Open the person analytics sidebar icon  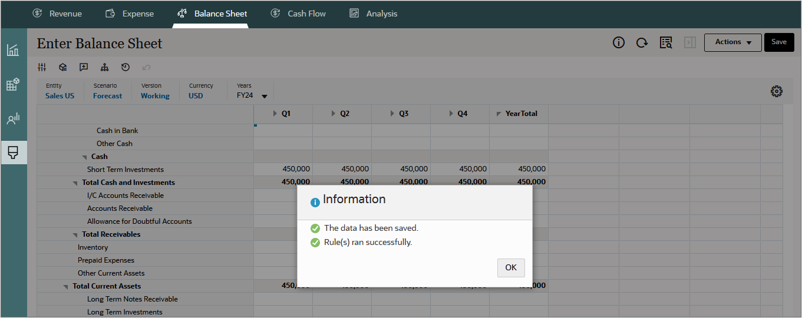[13, 119]
